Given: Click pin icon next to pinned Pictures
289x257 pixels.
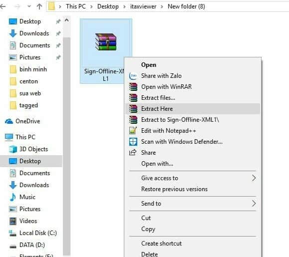Looking at the screenshot, I should click(58, 57).
